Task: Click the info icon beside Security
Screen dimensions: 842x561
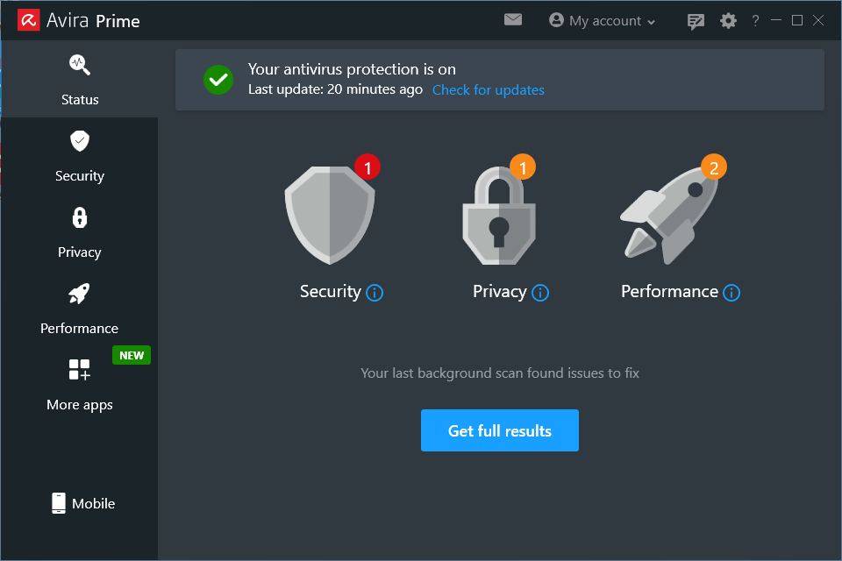Action: (x=375, y=293)
